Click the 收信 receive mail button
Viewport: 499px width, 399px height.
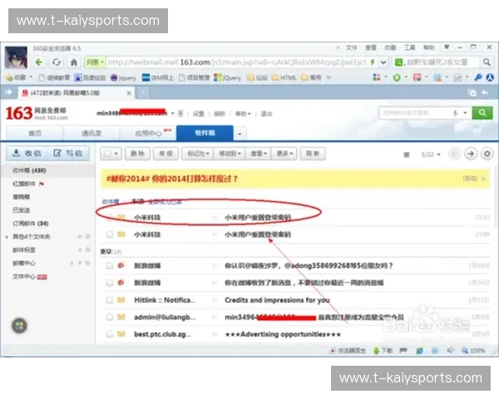tap(27, 153)
